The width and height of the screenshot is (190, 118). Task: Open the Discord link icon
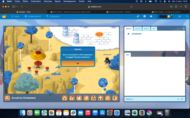151,16
